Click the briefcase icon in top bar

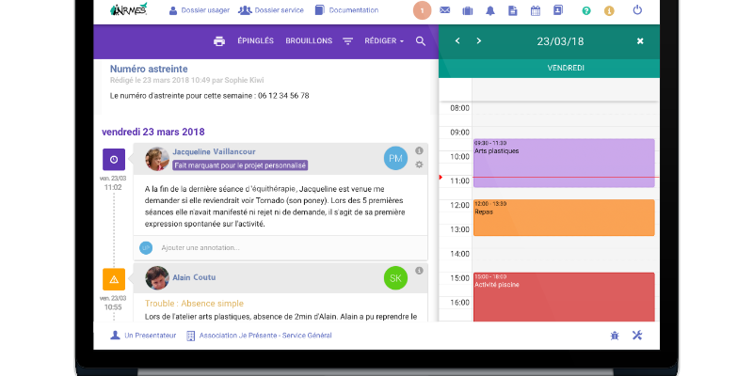(x=467, y=10)
